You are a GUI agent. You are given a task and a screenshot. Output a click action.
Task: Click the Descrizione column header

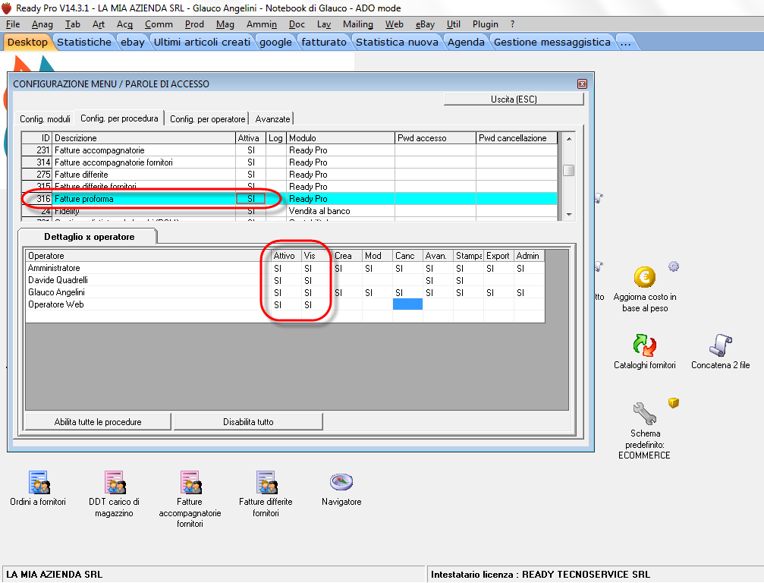(143, 138)
